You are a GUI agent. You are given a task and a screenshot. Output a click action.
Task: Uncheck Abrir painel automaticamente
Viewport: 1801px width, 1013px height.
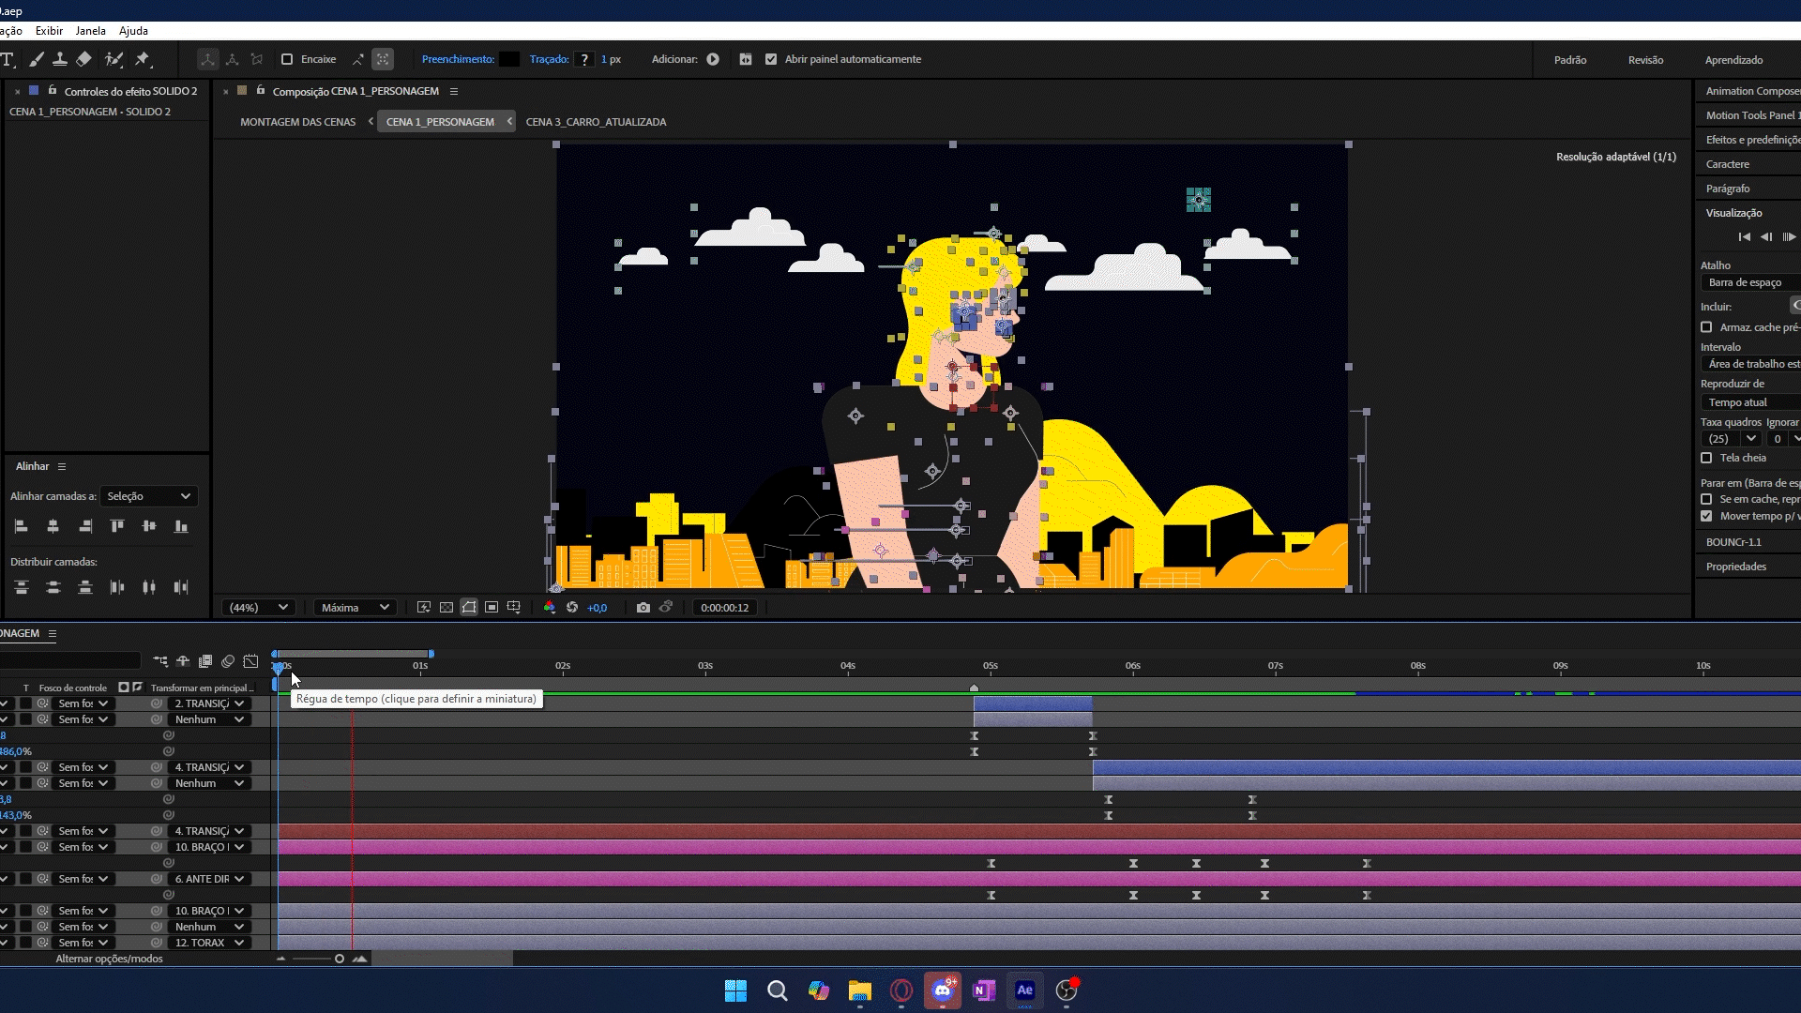click(771, 59)
